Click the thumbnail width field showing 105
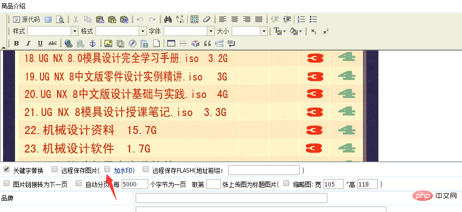 [x=333, y=184]
